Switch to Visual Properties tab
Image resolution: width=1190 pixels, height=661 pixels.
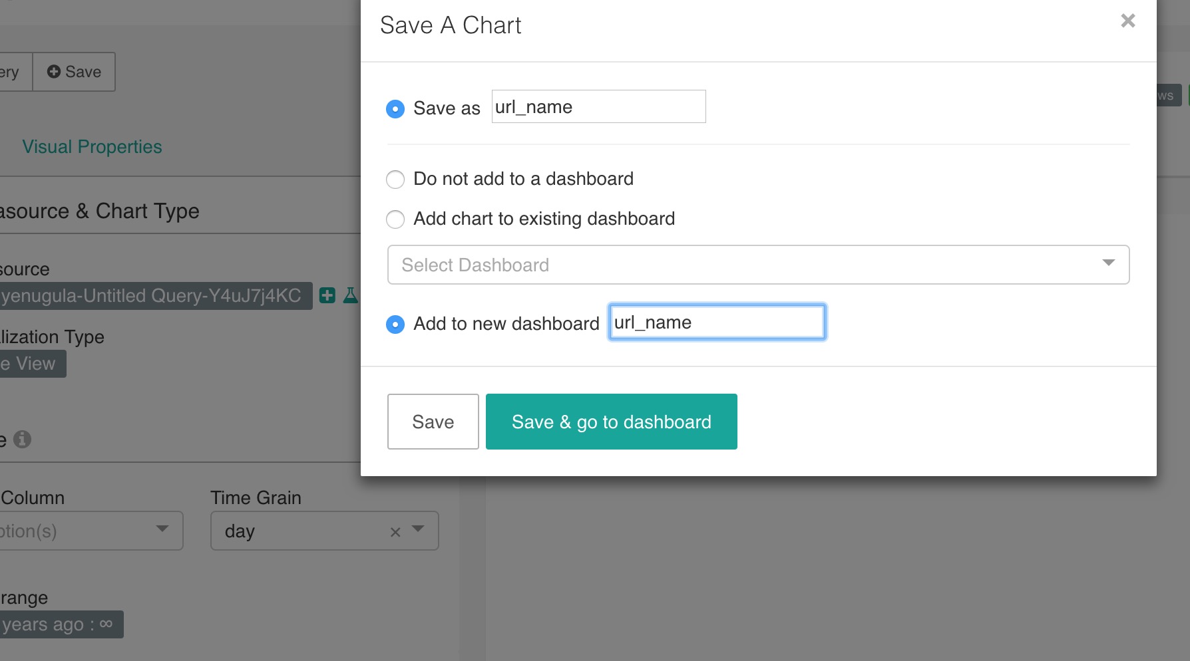[x=92, y=147]
